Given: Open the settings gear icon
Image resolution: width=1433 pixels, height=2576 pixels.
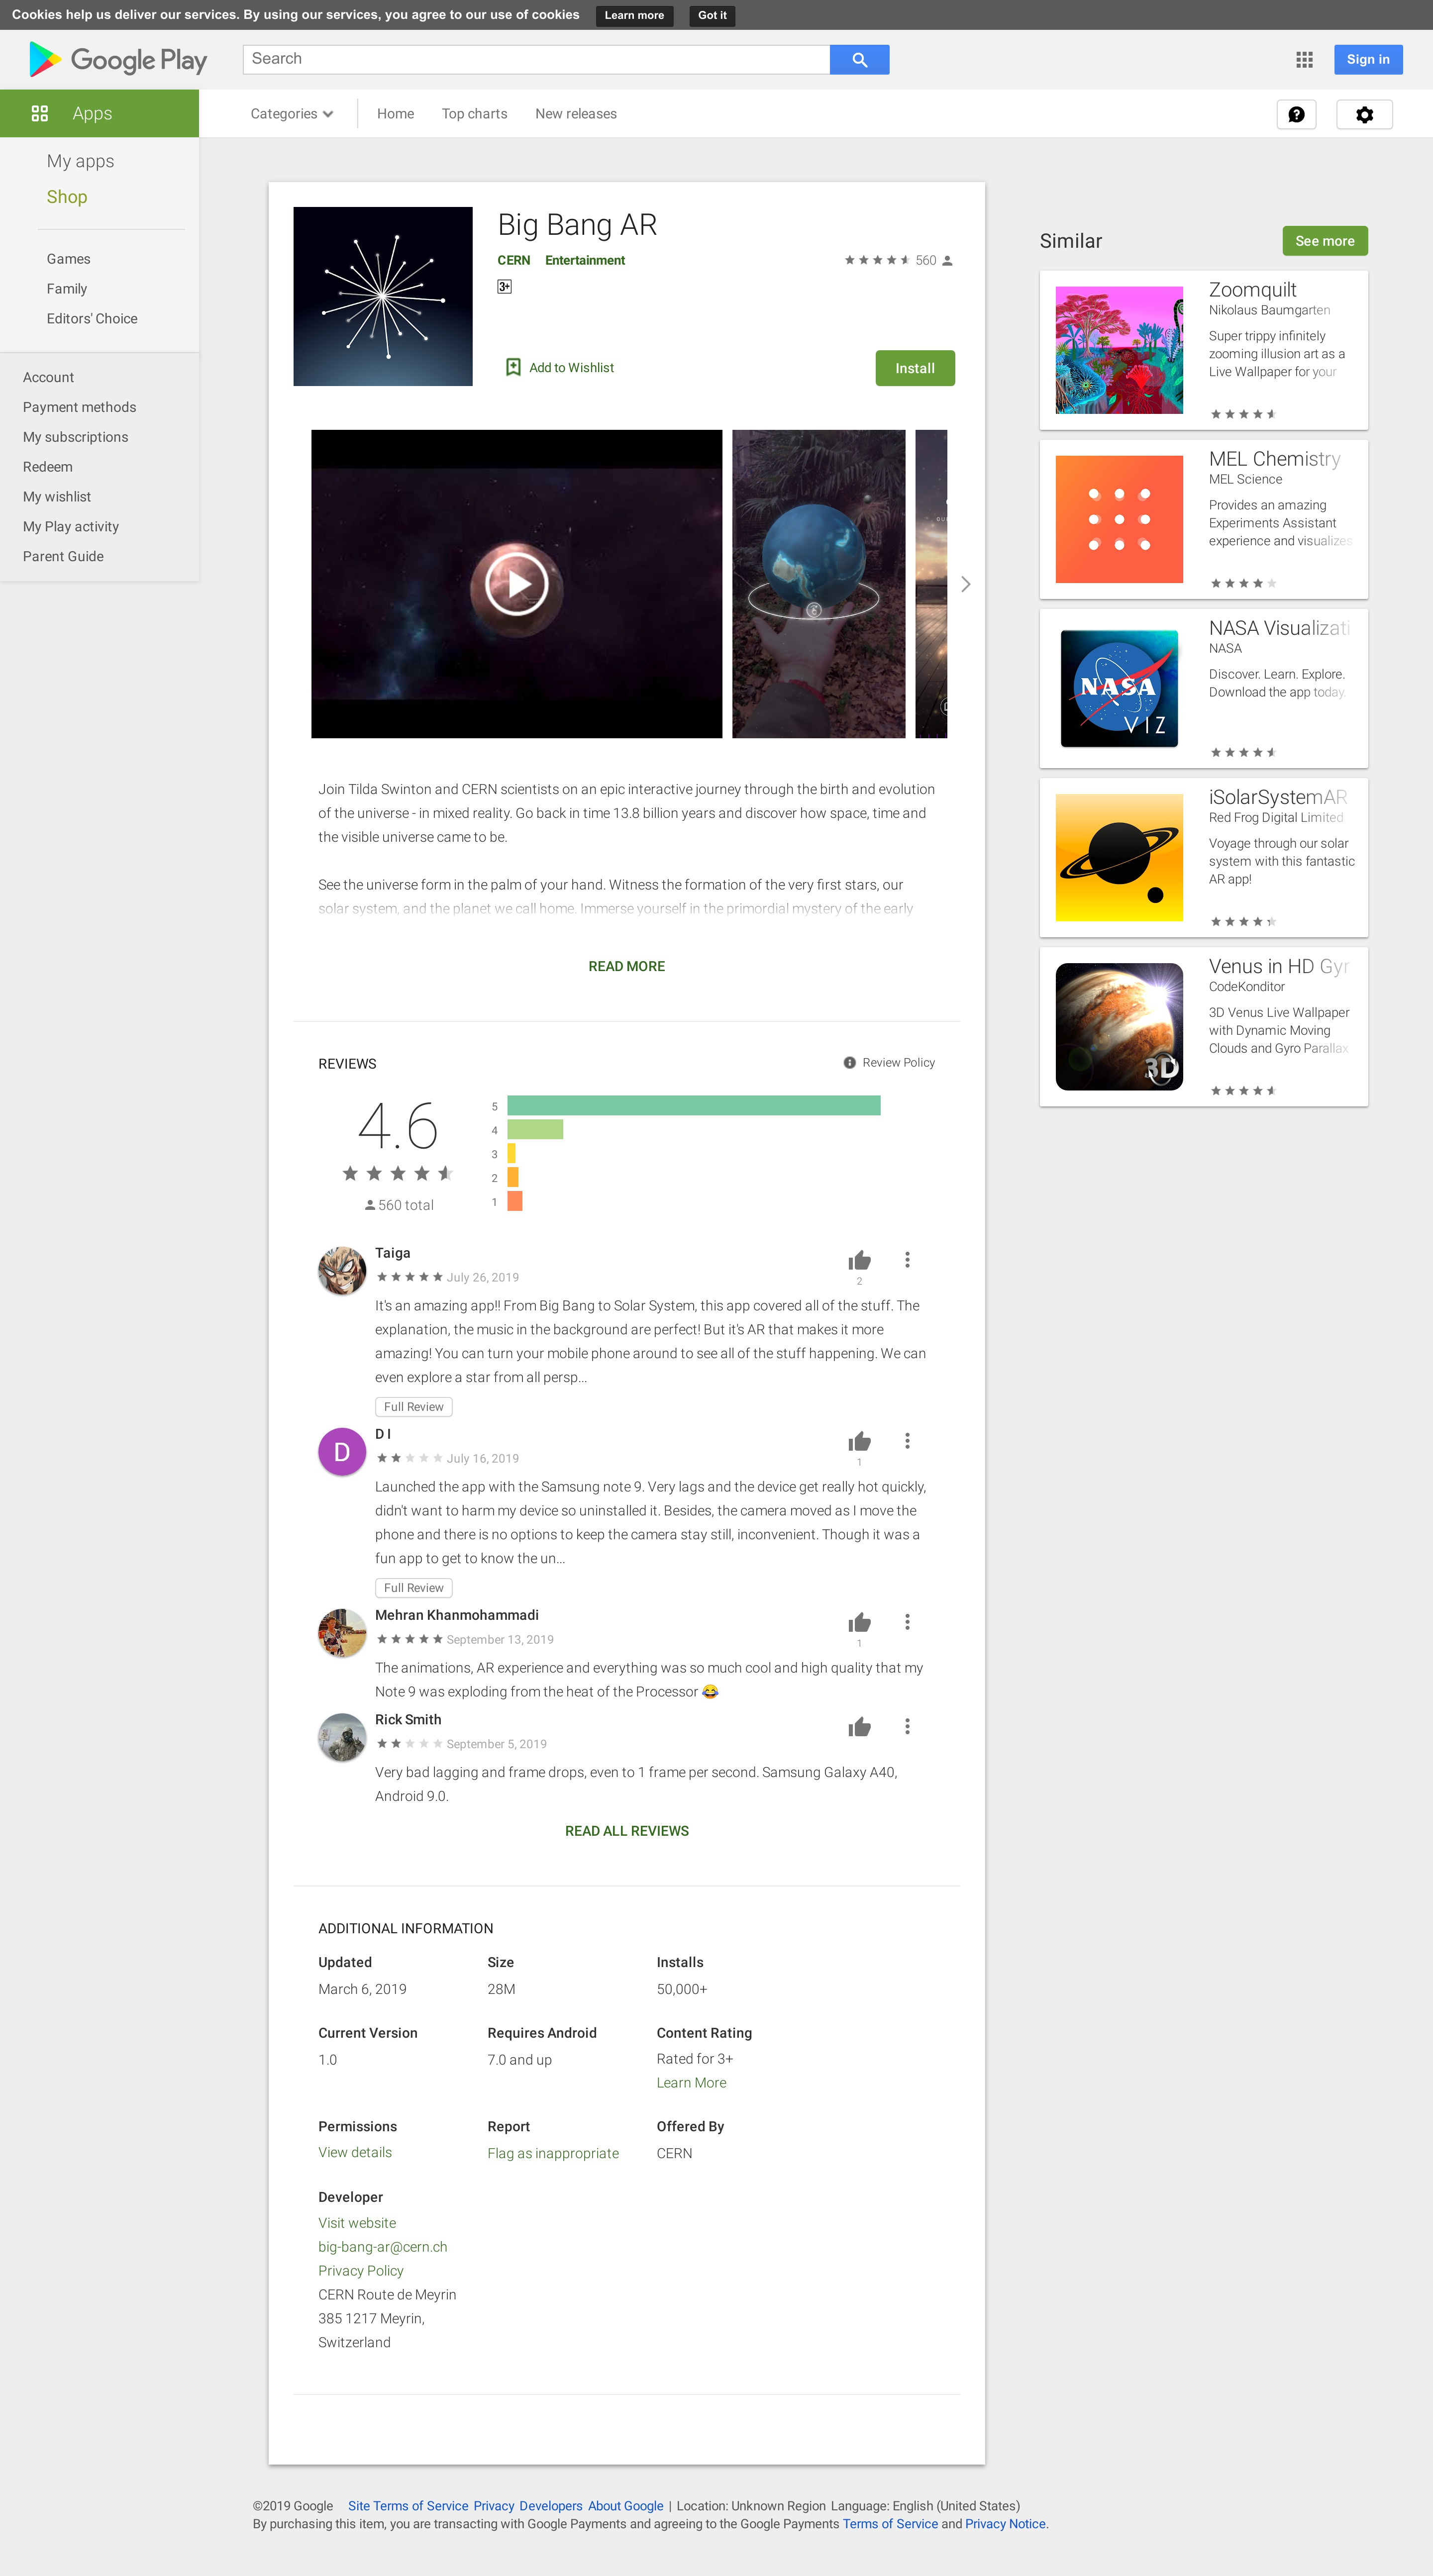Looking at the screenshot, I should [1364, 115].
